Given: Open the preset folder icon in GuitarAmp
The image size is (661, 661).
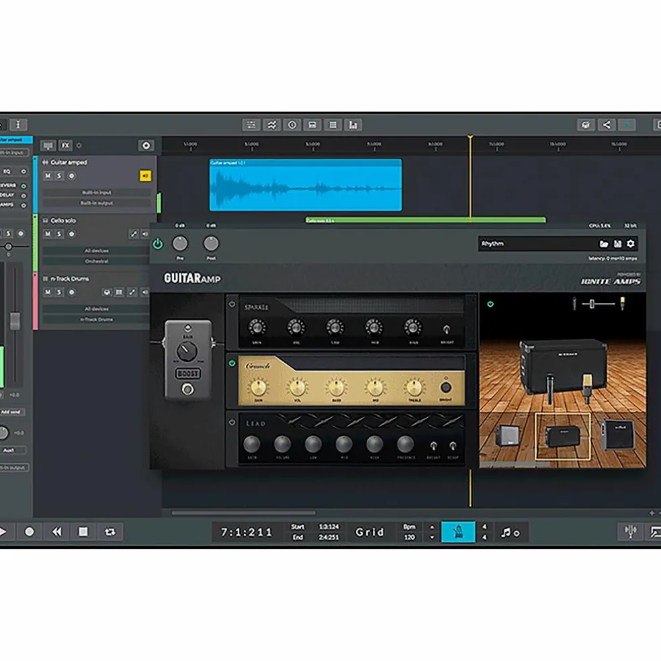Looking at the screenshot, I should [x=604, y=244].
